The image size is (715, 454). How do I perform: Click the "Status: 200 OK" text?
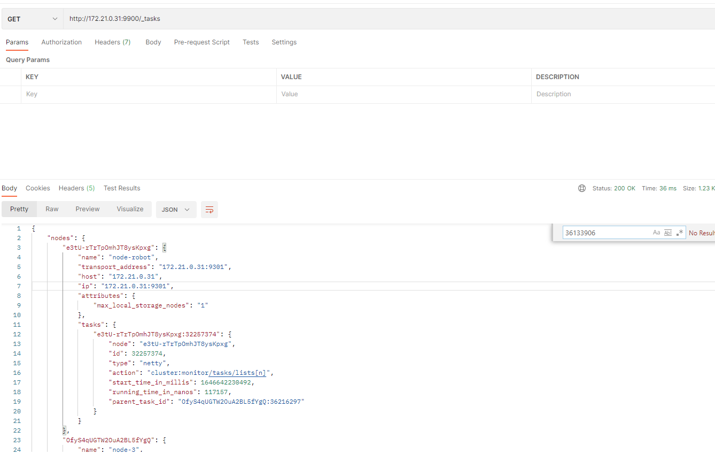(x=614, y=188)
